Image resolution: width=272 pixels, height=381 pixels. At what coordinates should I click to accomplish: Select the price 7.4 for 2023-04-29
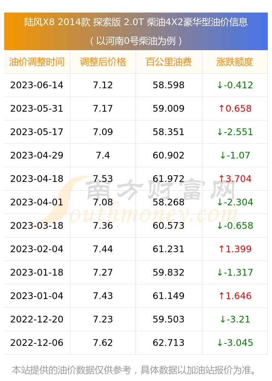coord(103,155)
